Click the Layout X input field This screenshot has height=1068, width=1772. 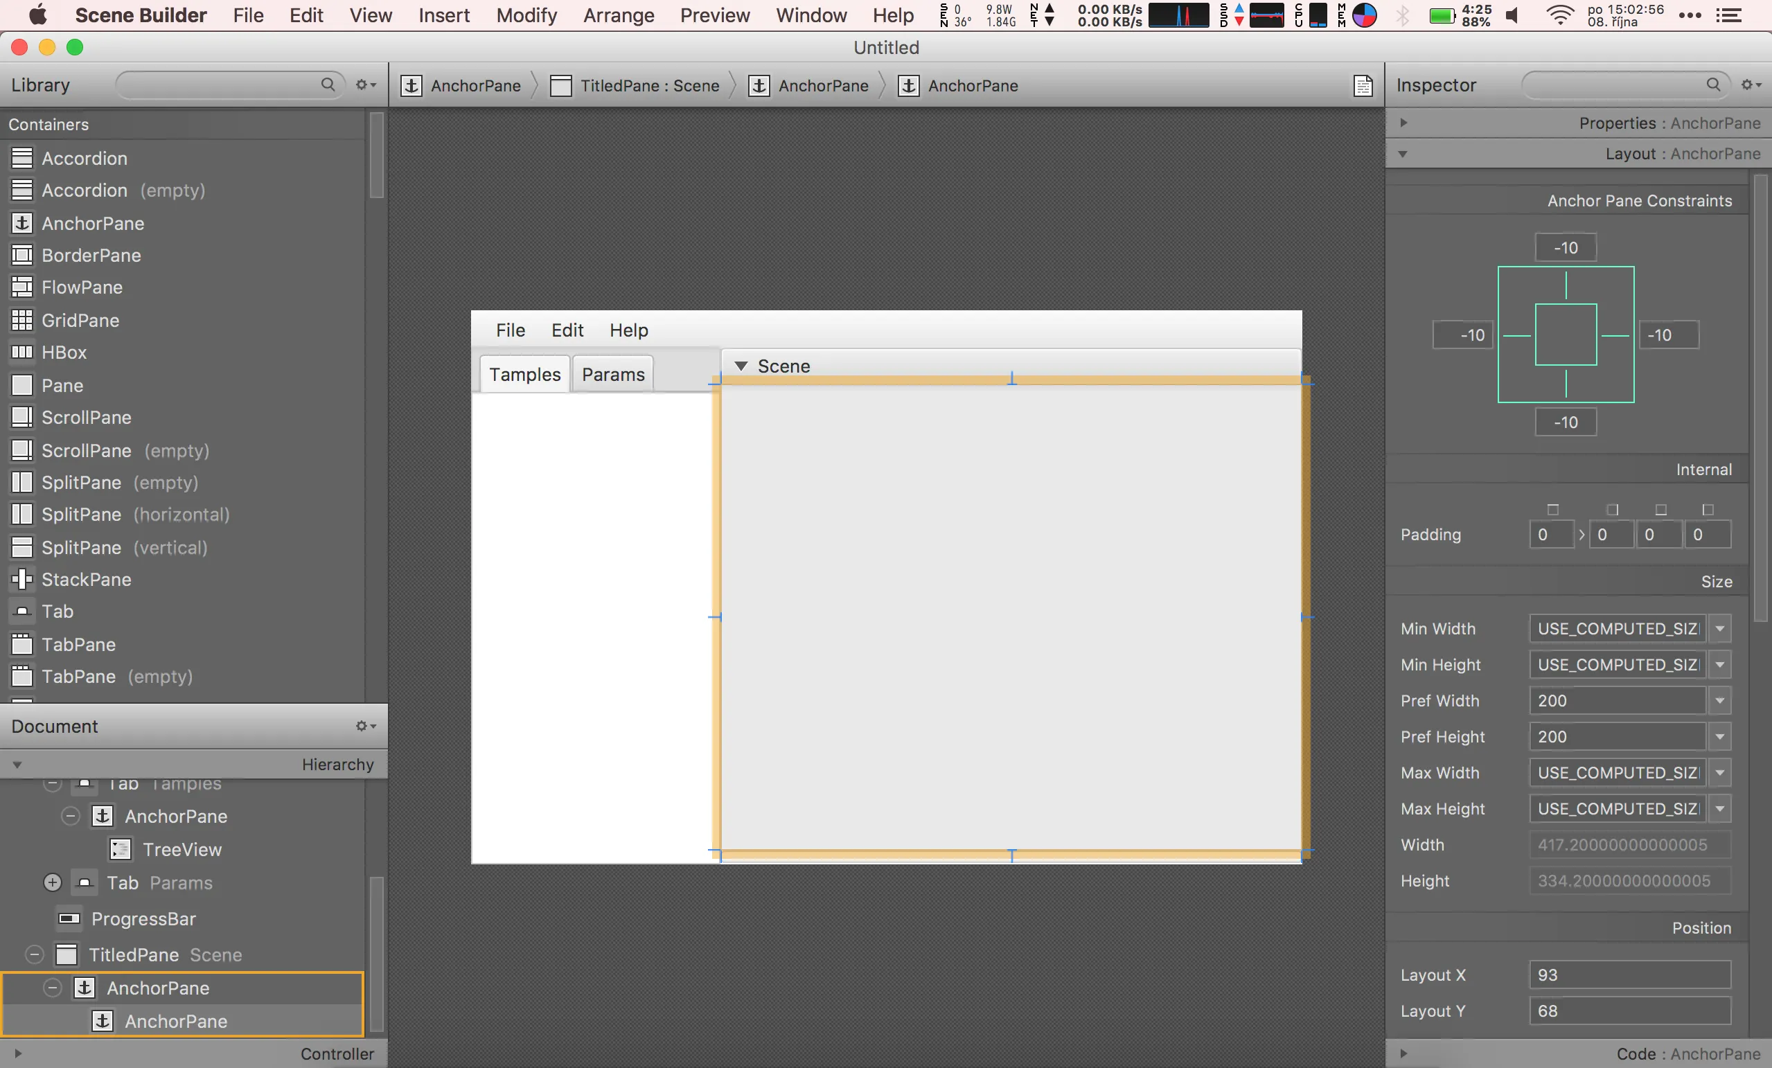[1629, 974]
